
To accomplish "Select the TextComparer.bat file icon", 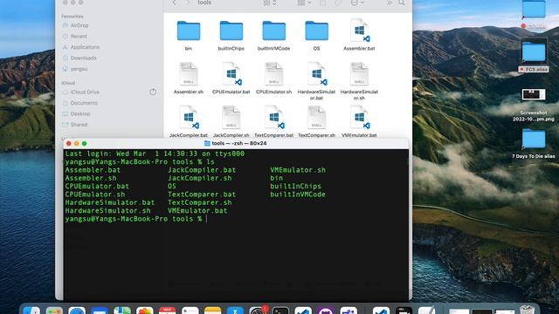I will click(x=273, y=117).
